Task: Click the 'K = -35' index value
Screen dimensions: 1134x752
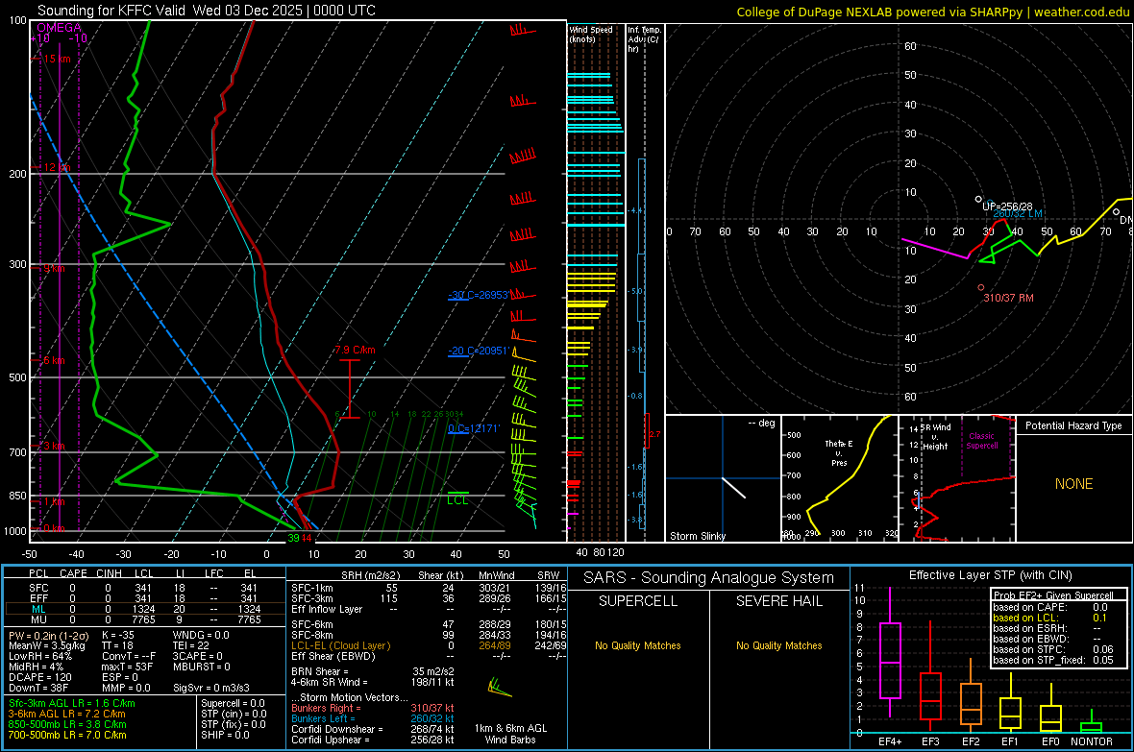Action: tap(118, 635)
